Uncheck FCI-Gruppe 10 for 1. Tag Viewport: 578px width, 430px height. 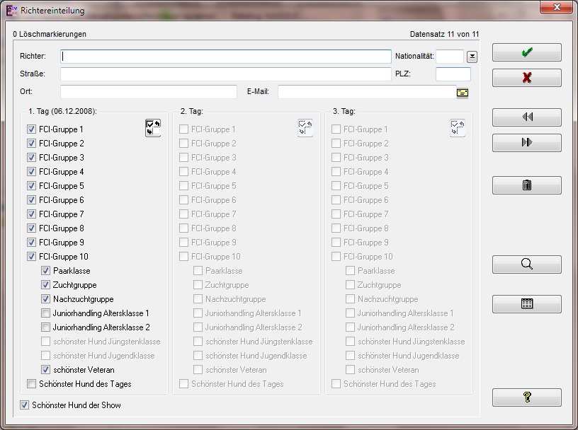click(x=31, y=256)
